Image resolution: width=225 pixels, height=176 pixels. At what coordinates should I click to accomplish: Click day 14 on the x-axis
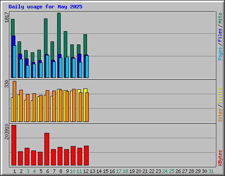point(99,171)
